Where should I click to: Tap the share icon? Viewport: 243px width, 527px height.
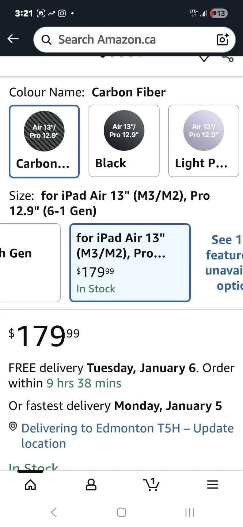click(x=228, y=59)
